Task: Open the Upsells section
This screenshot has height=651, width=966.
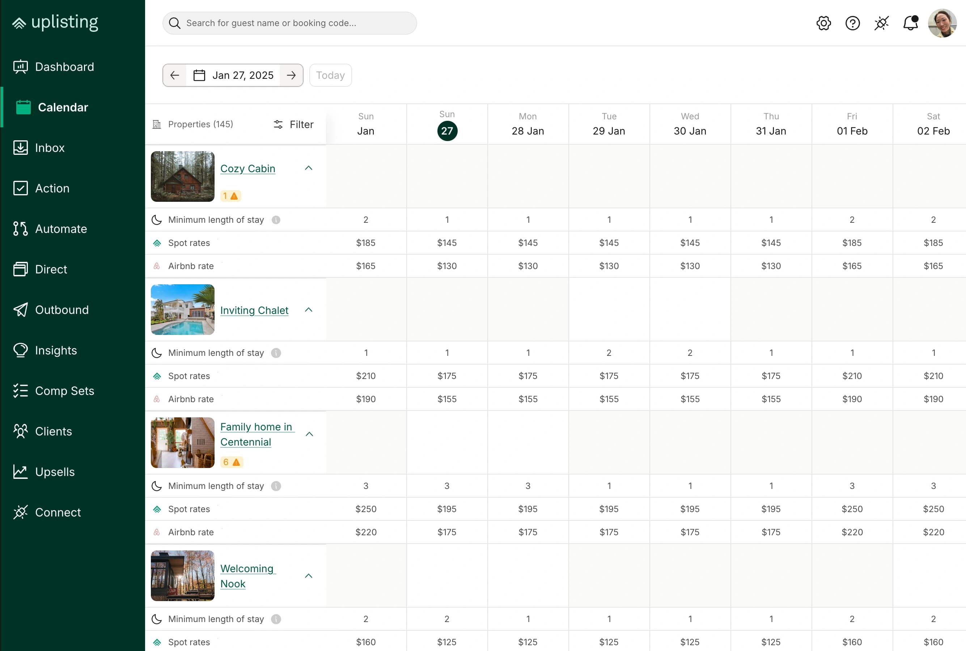Action: click(55, 472)
